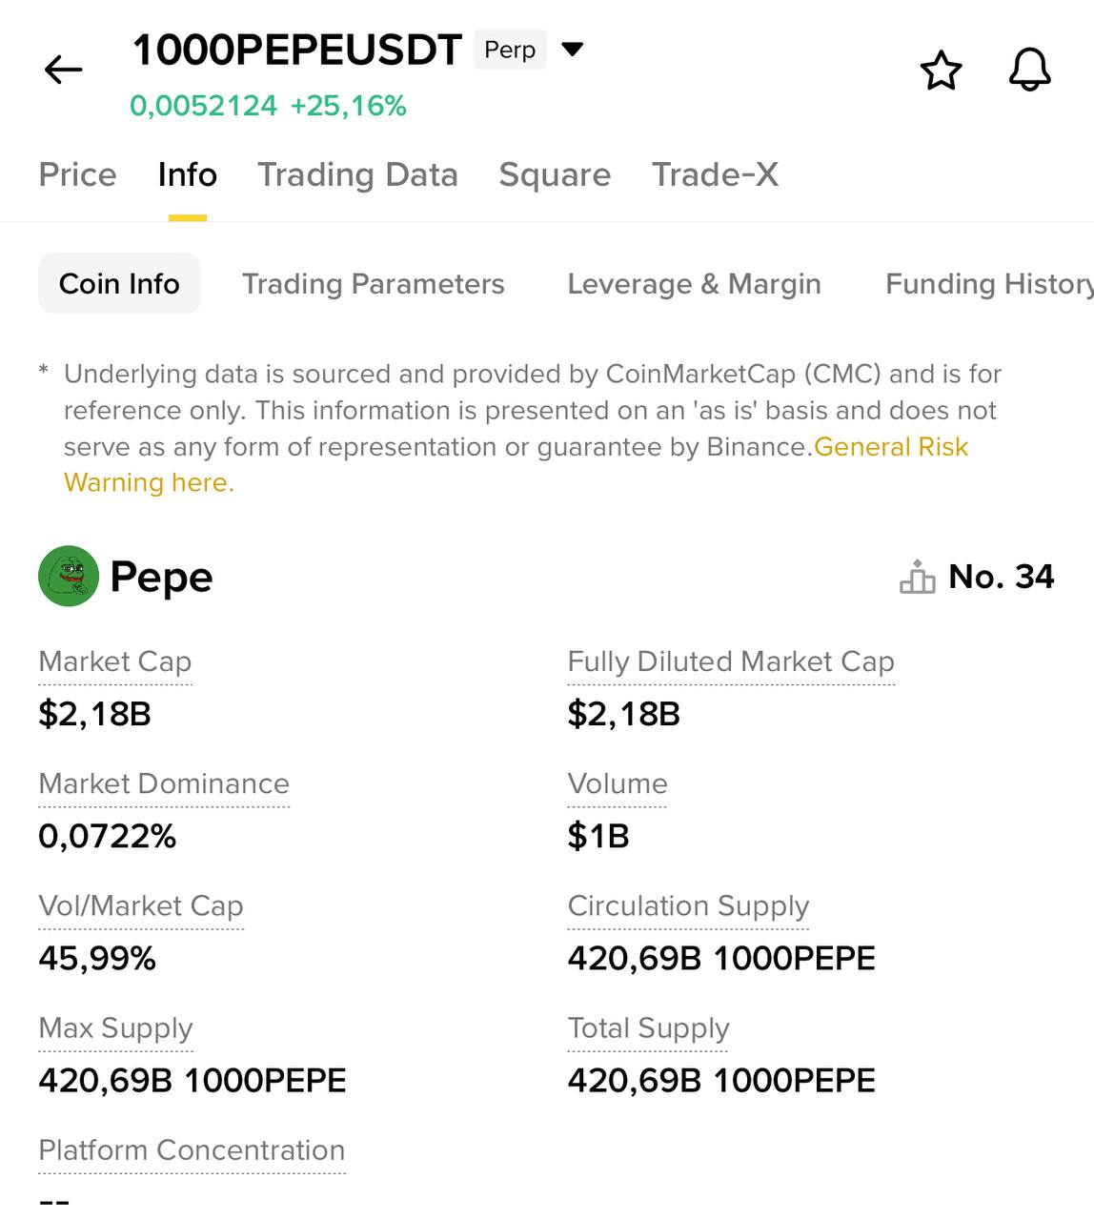Tap the Pepe frog coin logo

[69, 576]
